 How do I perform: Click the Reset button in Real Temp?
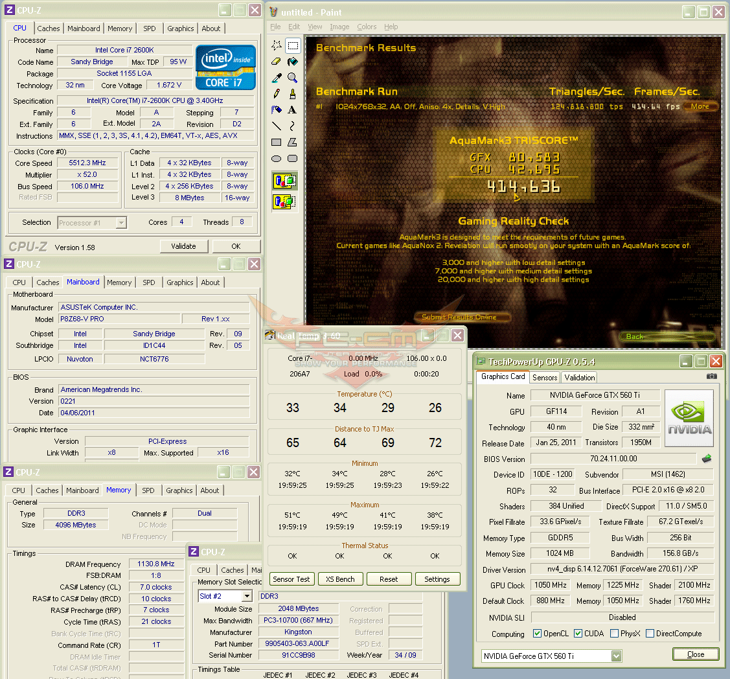click(x=389, y=579)
